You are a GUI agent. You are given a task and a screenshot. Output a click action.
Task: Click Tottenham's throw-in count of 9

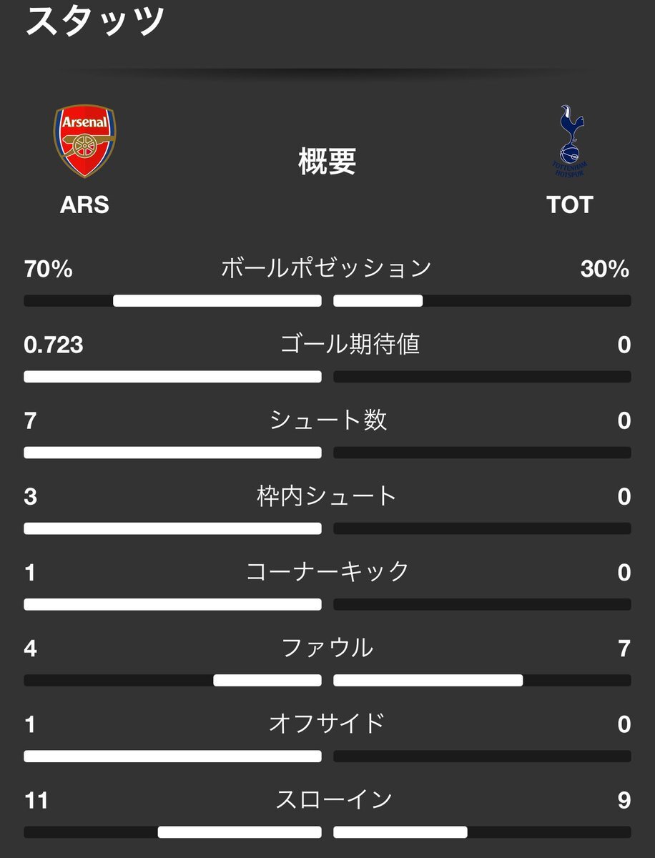point(624,799)
